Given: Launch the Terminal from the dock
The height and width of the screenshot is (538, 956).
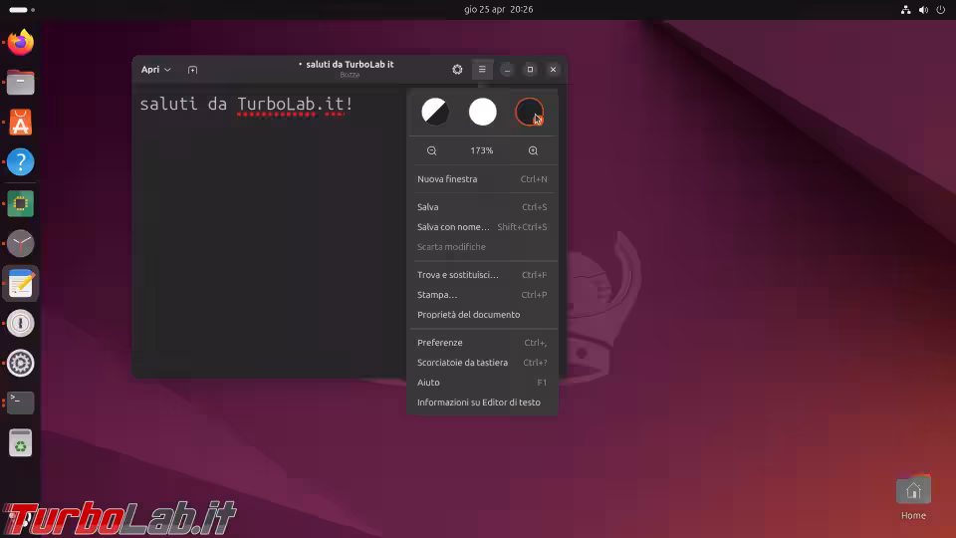Looking at the screenshot, I should tap(20, 403).
